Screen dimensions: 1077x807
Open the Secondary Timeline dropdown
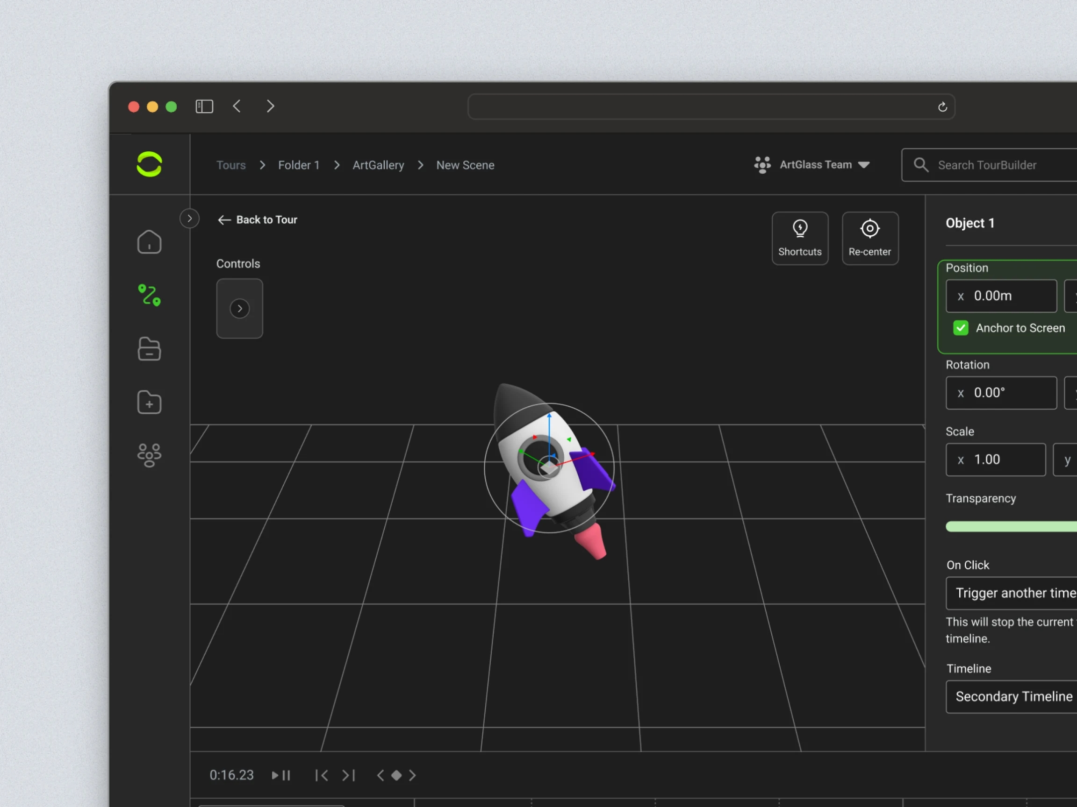[x=1011, y=697]
